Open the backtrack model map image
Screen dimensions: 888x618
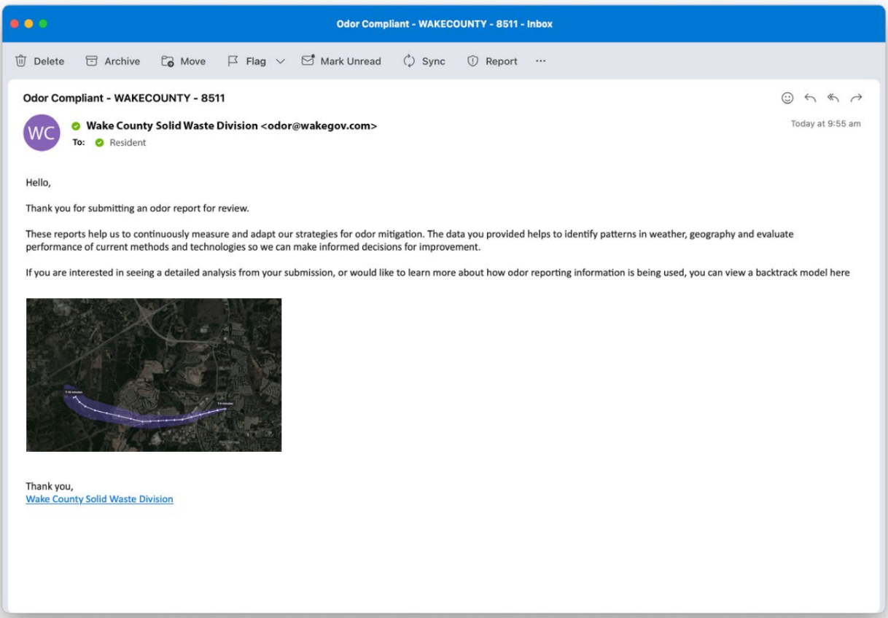pos(154,375)
